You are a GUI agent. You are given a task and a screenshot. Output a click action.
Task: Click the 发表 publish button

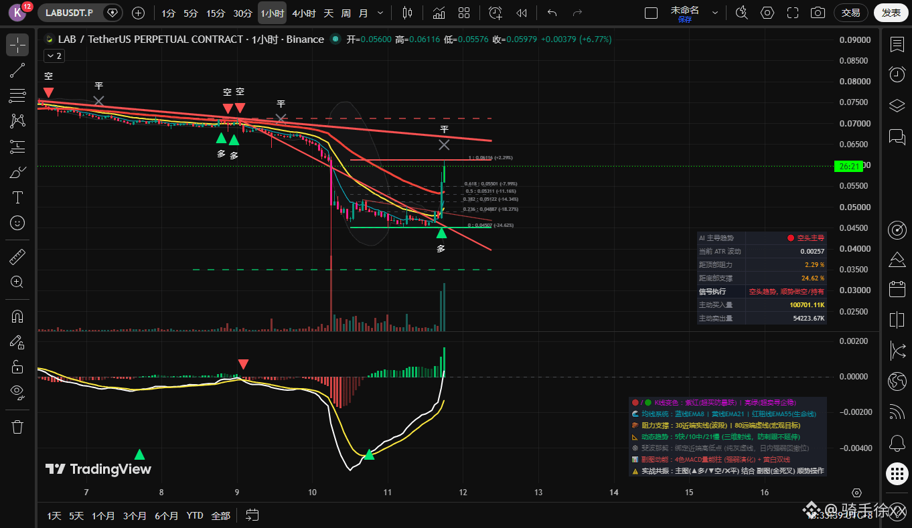pyautogui.click(x=891, y=13)
